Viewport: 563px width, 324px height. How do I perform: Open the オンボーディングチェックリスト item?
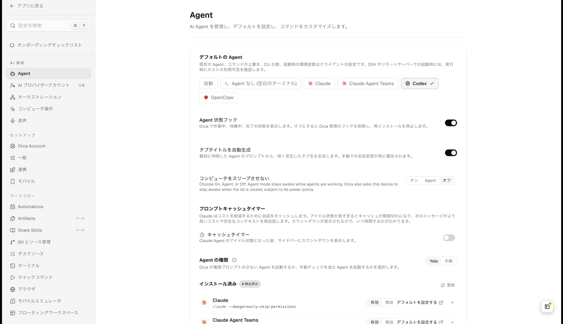49,45
